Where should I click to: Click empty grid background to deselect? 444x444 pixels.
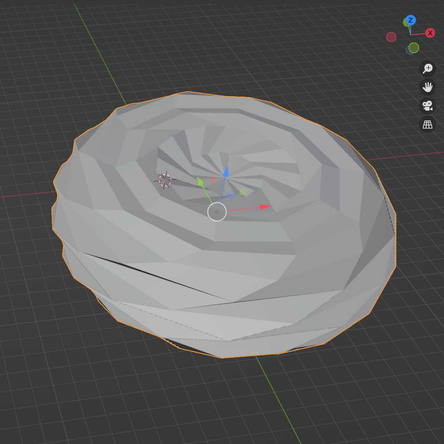(x=62, y=391)
